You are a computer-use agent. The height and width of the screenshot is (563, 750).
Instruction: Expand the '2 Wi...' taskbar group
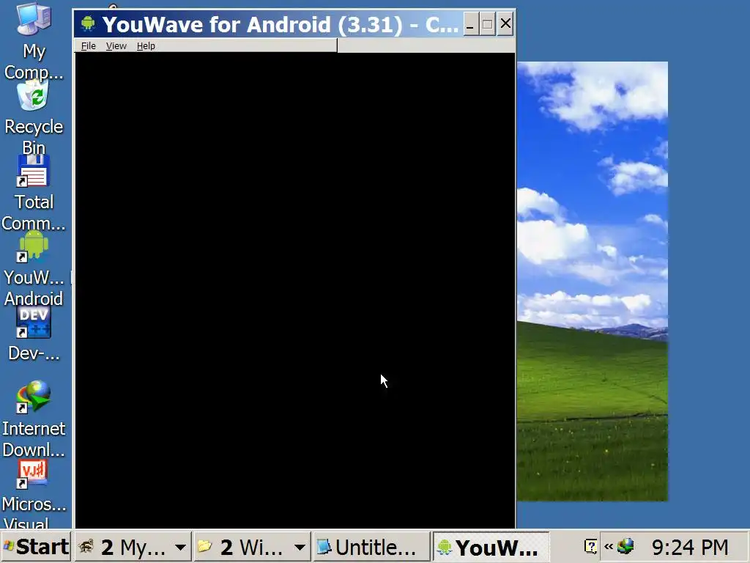coord(252,547)
